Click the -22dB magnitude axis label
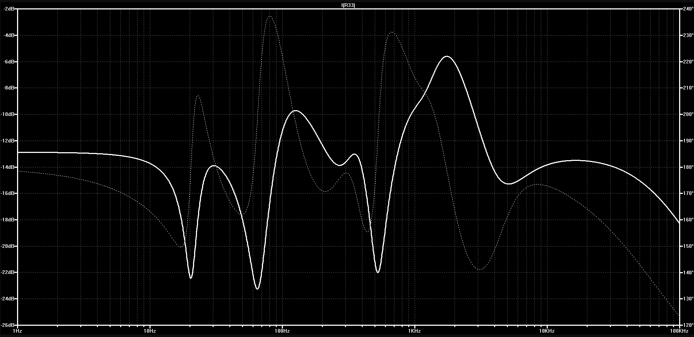 coord(8,272)
